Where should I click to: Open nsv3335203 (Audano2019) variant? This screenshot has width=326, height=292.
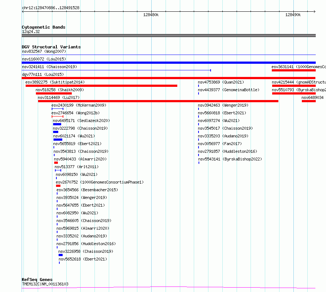coord(223,136)
